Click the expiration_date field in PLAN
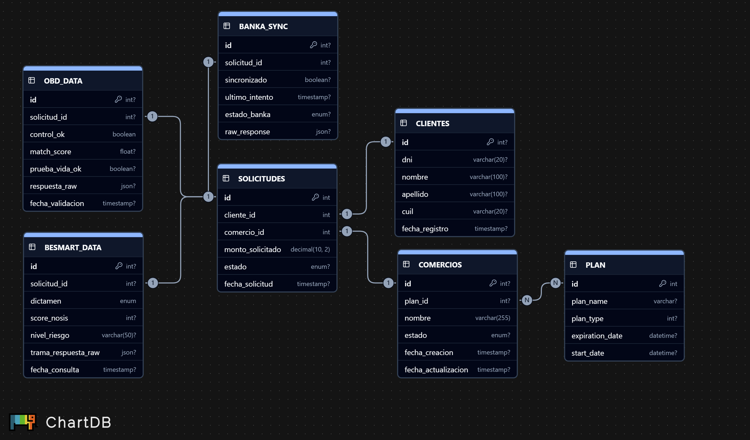750x440 pixels. click(597, 336)
